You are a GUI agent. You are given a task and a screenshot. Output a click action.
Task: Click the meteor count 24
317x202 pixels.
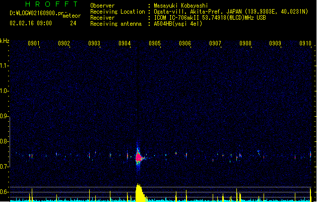click(73, 23)
